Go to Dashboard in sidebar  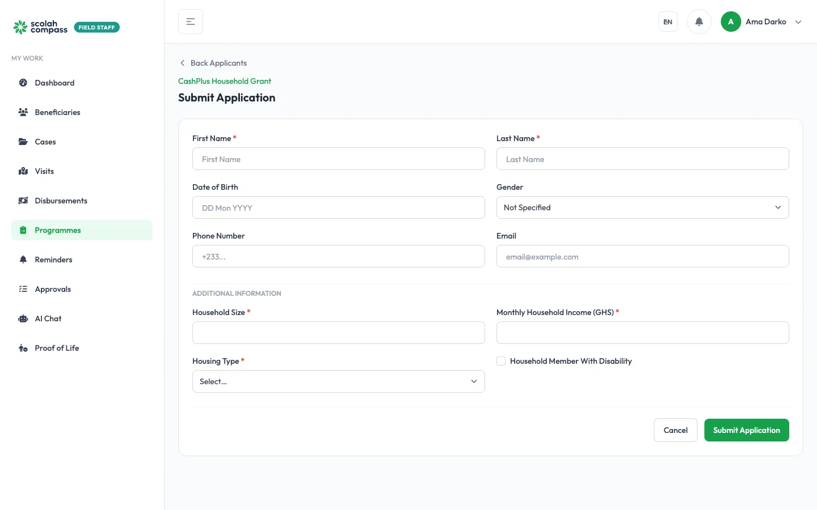[x=82, y=83]
